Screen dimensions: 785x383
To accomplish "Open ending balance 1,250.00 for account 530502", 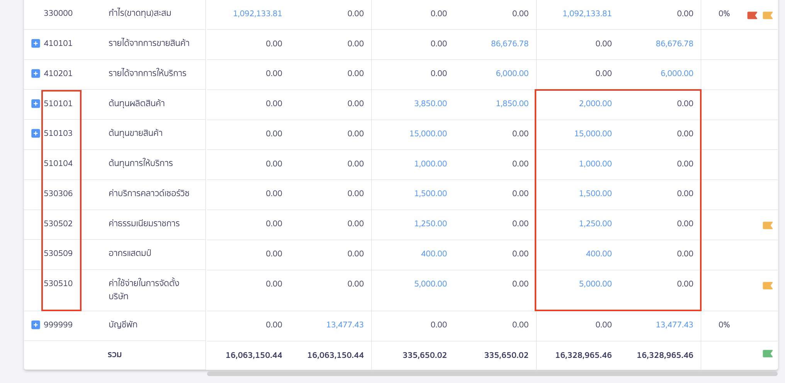I will 595,224.
